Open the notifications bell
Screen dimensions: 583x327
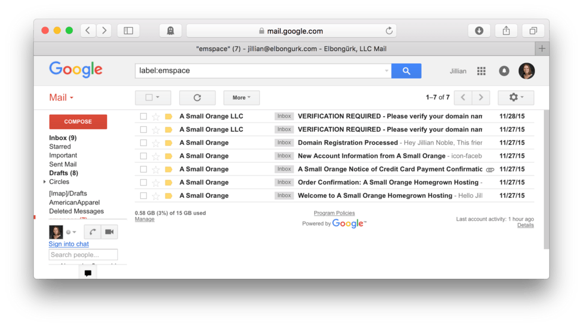click(x=504, y=71)
